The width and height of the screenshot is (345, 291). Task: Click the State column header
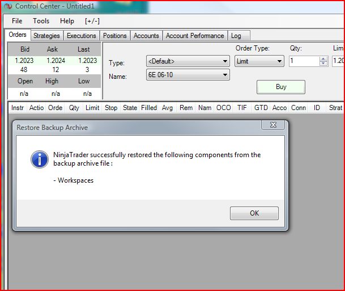(130, 108)
